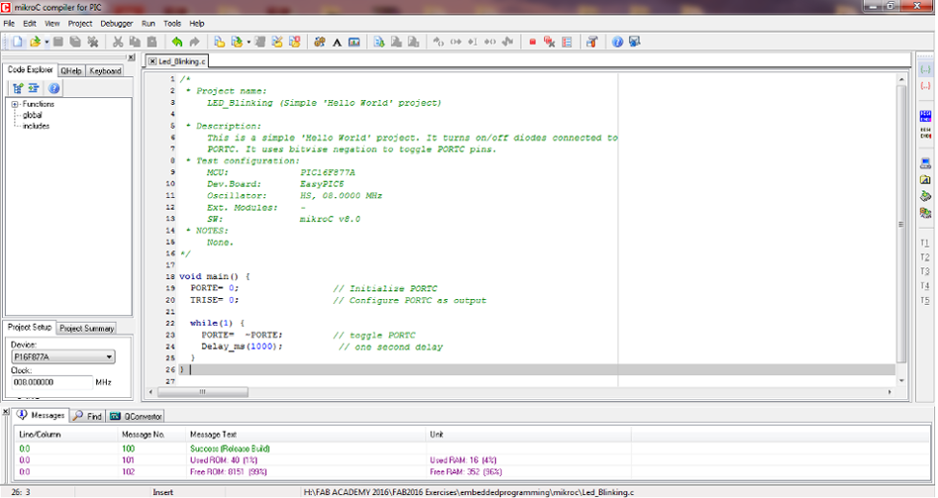The width and height of the screenshot is (938, 498).
Task: Click the Clear breakpoints icon with red X
Action: 549,41
